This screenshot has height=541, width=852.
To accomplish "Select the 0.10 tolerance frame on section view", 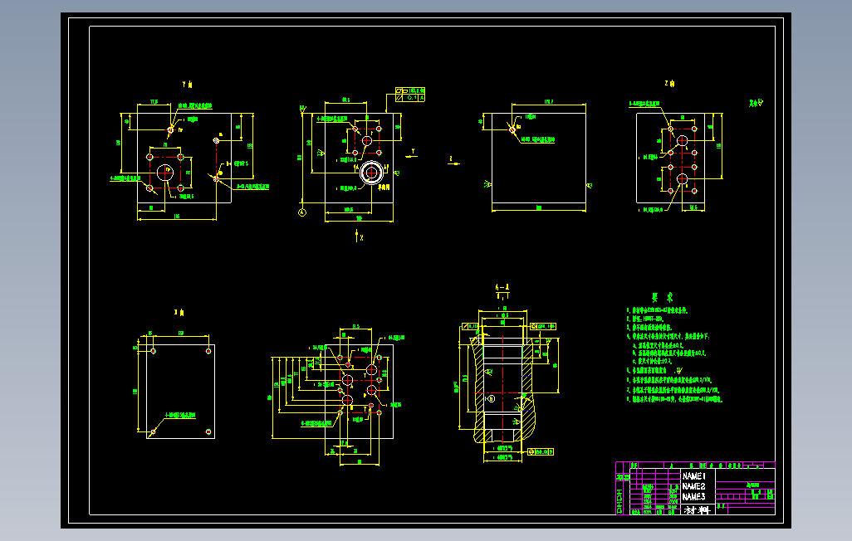I will 470,326.
